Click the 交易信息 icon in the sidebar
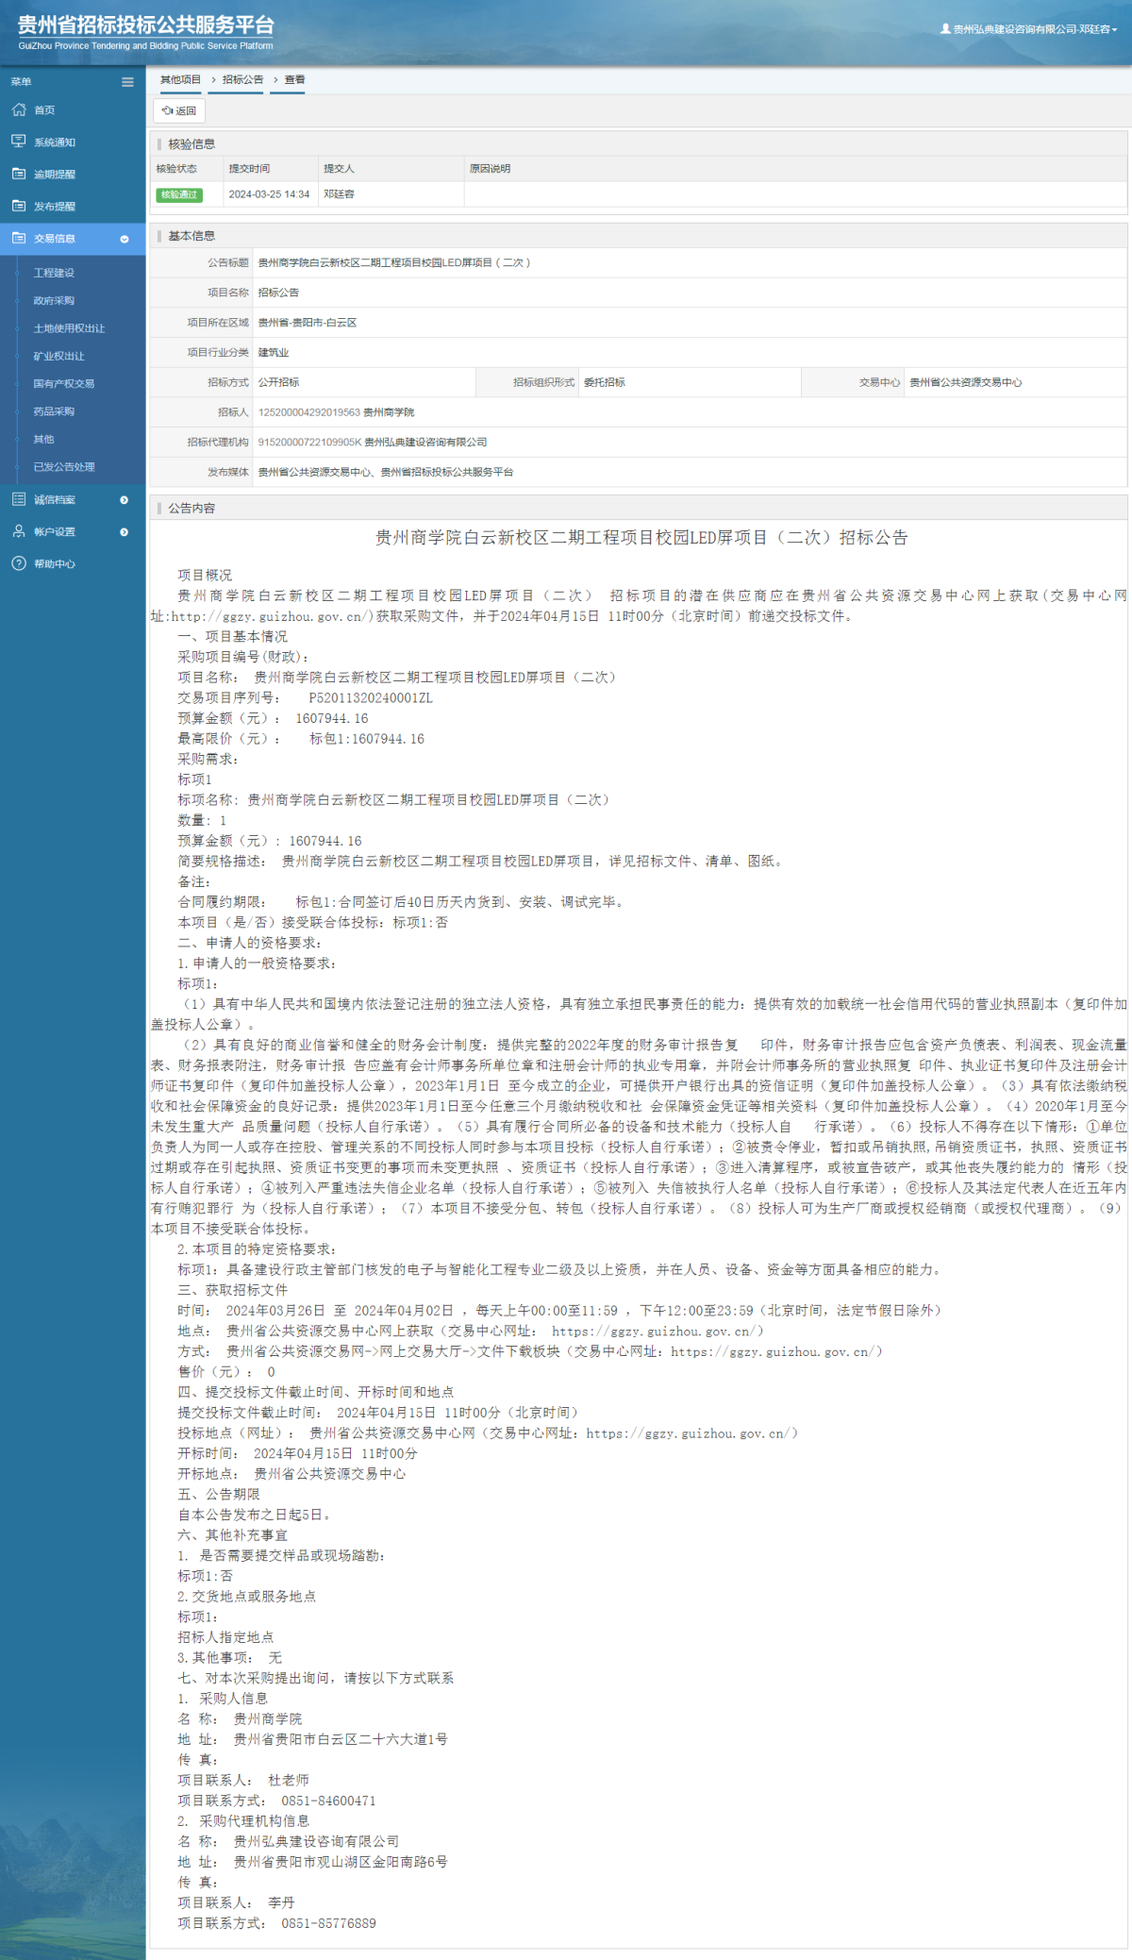Viewport: 1132px width, 1960px height. [x=19, y=238]
